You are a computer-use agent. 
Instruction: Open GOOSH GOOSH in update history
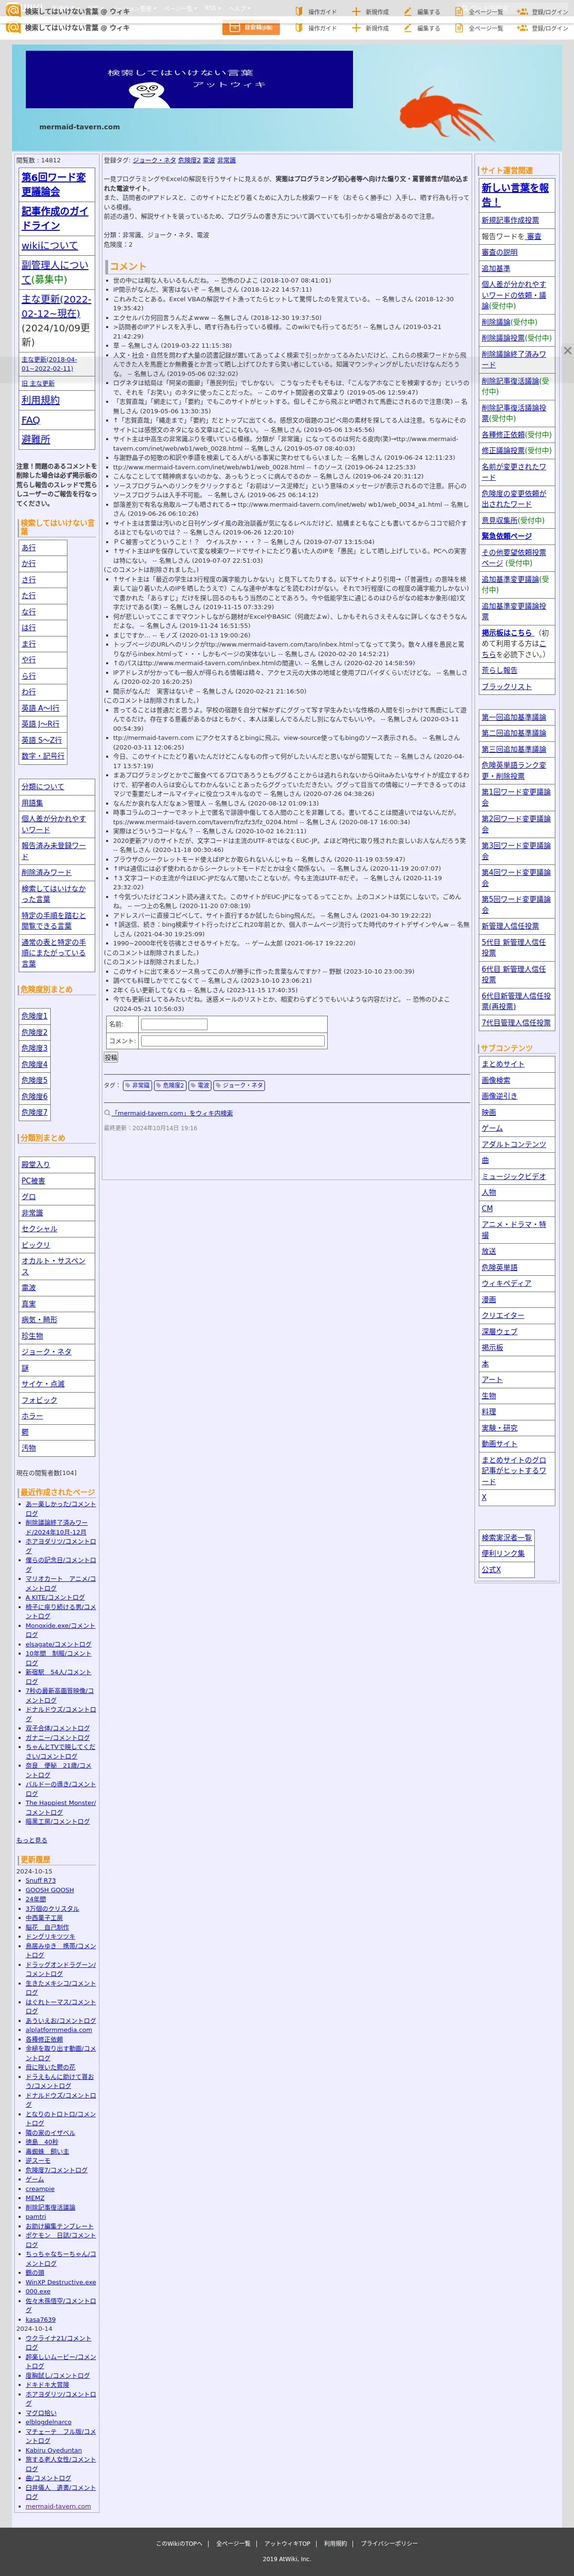tap(50, 1890)
